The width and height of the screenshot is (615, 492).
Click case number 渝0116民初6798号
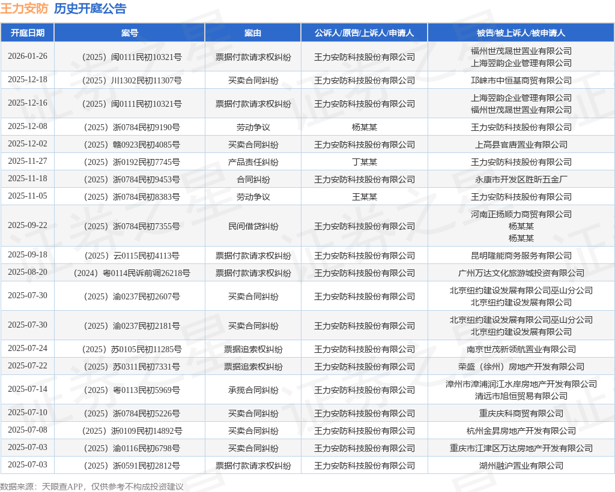click(x=132, y=449)
